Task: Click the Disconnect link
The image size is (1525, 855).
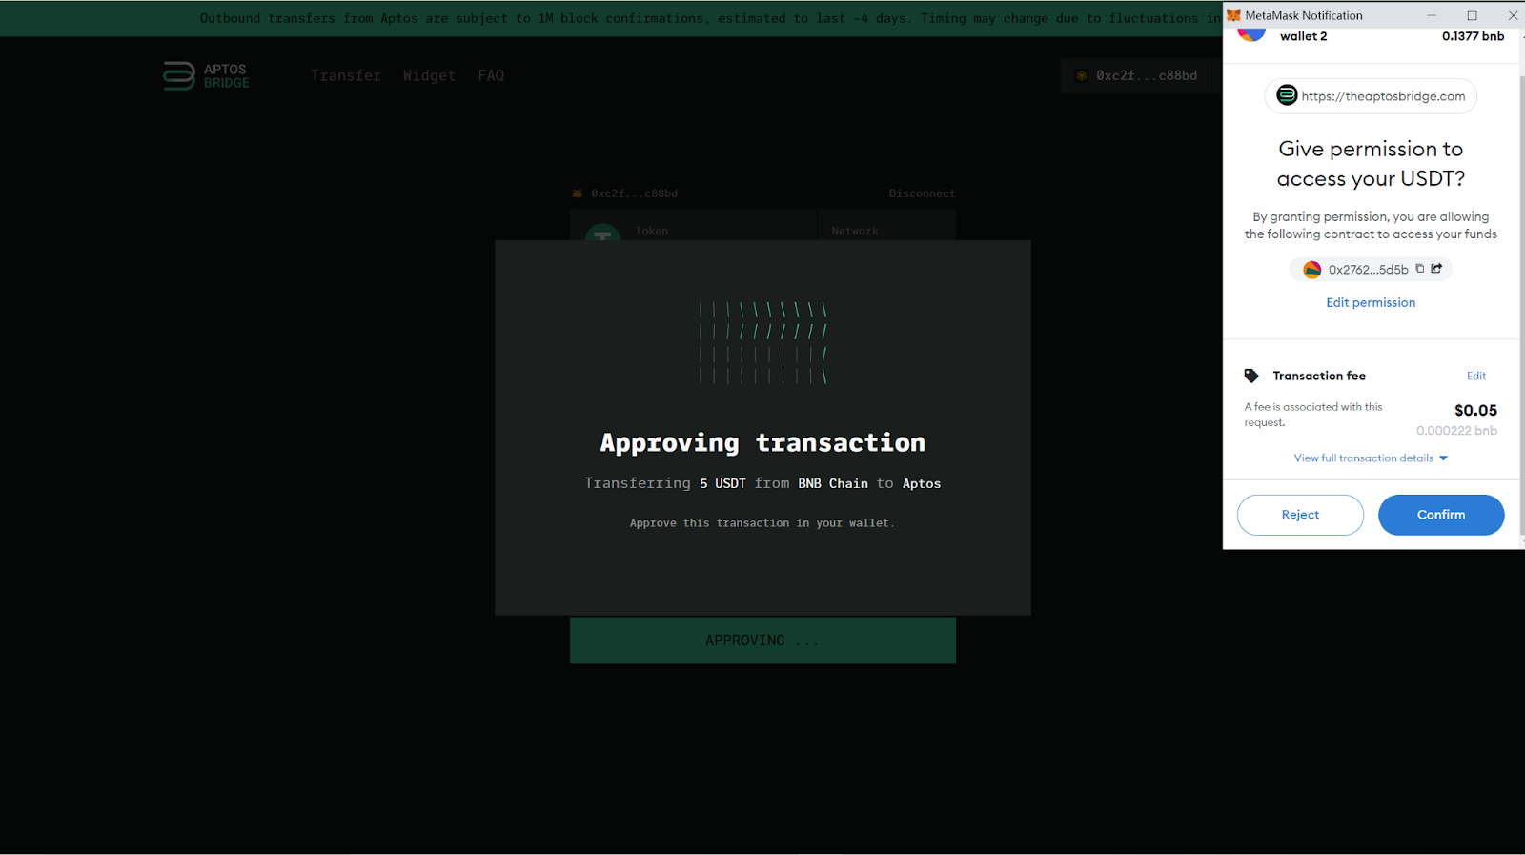Action: click(x=922, y=193)
